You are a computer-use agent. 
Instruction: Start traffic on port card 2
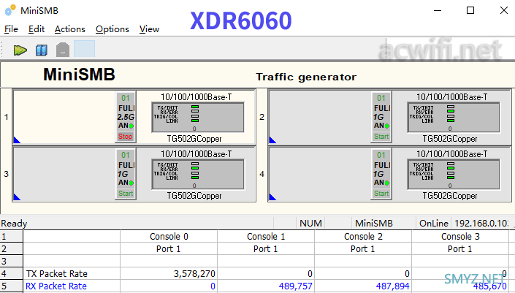click(381, 137)
